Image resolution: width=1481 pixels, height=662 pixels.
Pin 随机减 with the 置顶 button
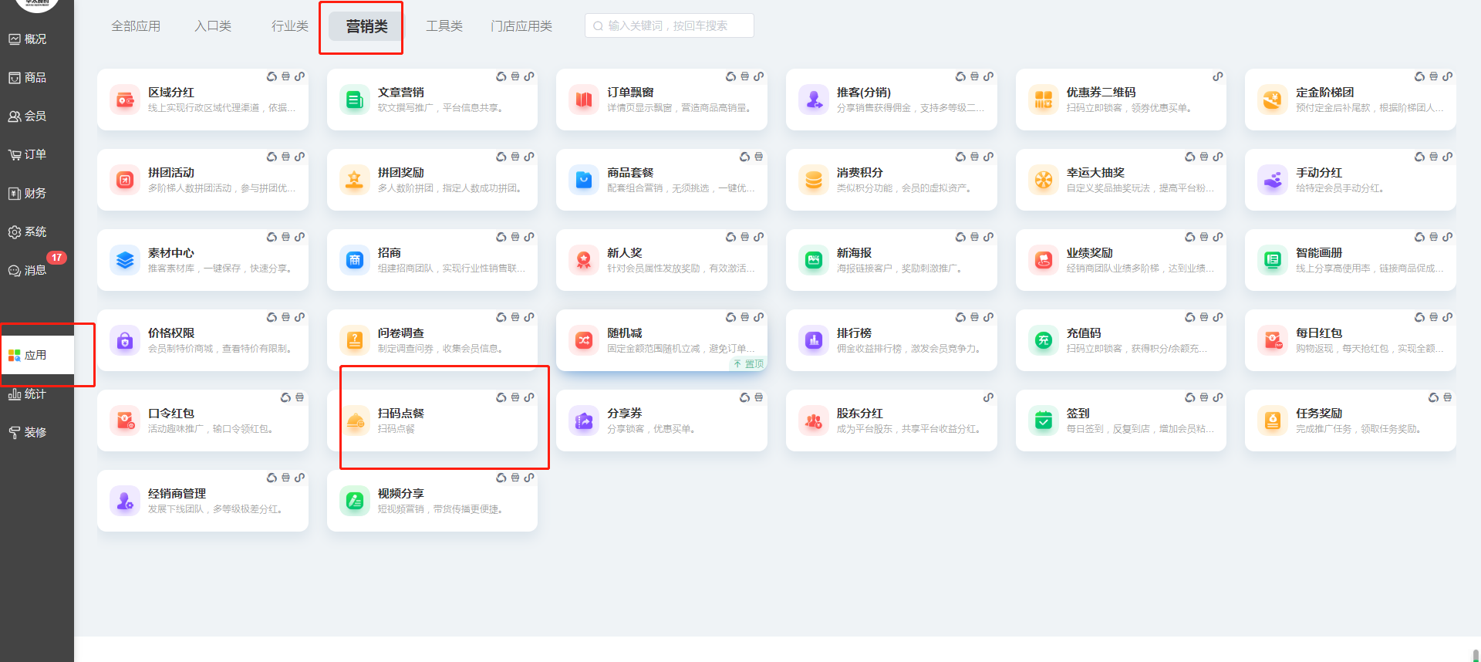point(748,363)
